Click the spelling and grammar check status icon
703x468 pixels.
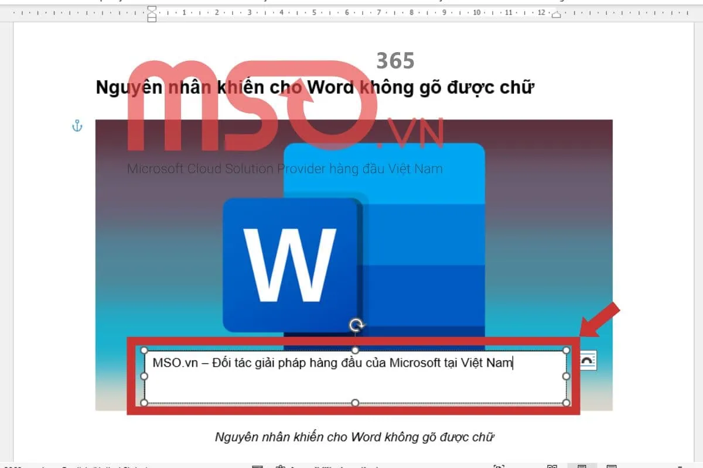click(x=258, y=466)
